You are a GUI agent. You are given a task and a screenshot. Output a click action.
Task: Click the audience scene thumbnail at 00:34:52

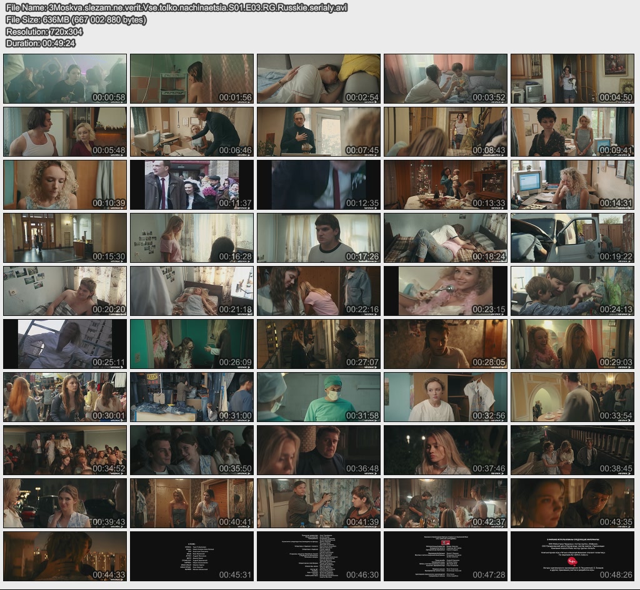pyautogui.click(x=65, y=450)
